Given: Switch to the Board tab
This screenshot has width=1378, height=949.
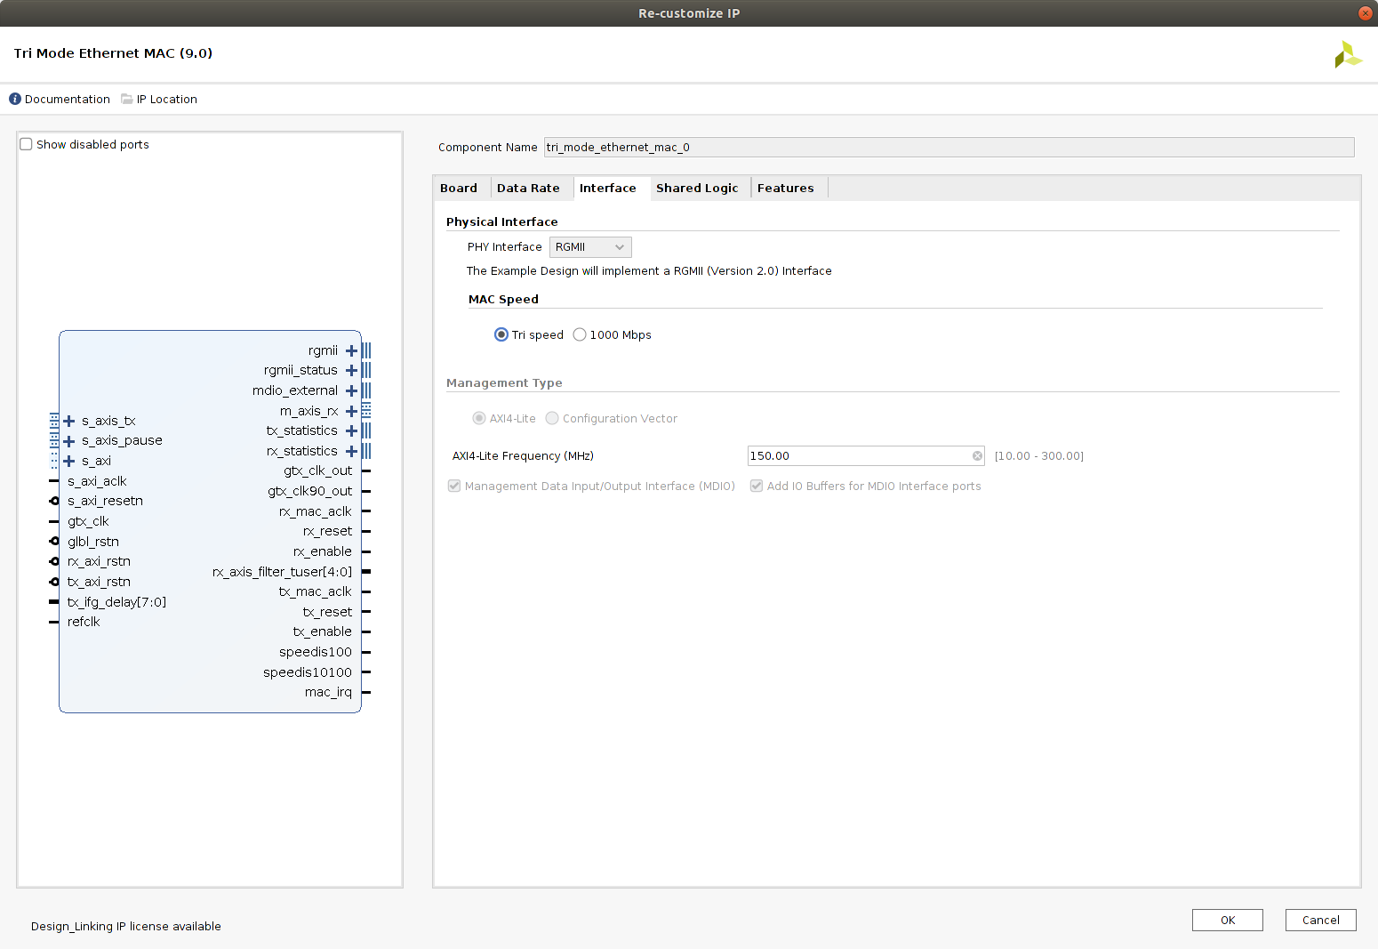Looking at the screenshot, I should 459,189.
